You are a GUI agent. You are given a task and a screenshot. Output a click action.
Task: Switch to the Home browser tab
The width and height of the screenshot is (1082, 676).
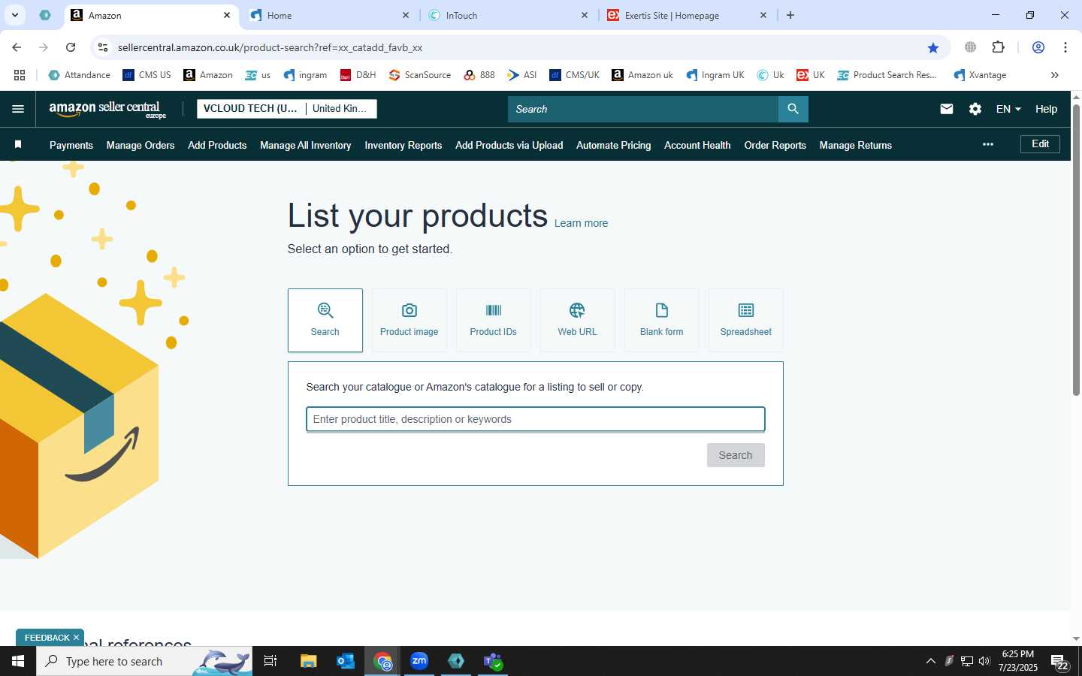click(329, 15)
